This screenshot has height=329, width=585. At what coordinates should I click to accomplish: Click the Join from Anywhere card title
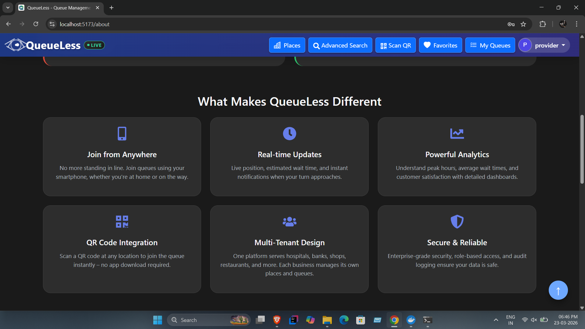point(122,154)
